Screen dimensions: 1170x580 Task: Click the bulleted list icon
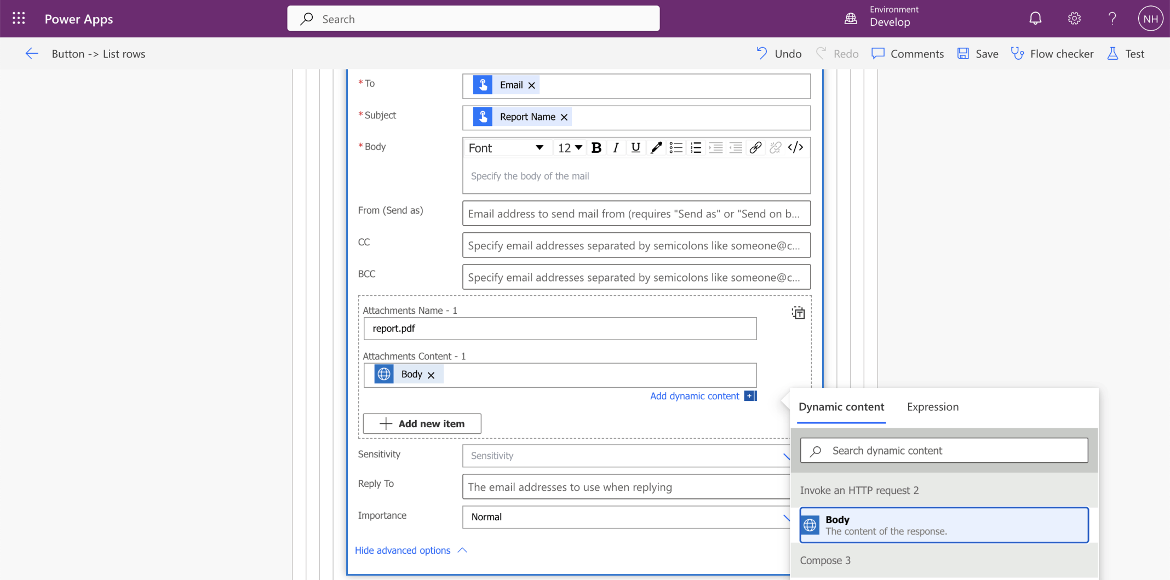pos(676,147)
